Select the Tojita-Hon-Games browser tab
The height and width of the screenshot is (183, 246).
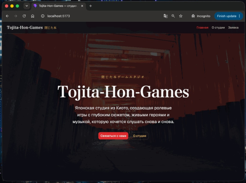[x=58, y=6]
